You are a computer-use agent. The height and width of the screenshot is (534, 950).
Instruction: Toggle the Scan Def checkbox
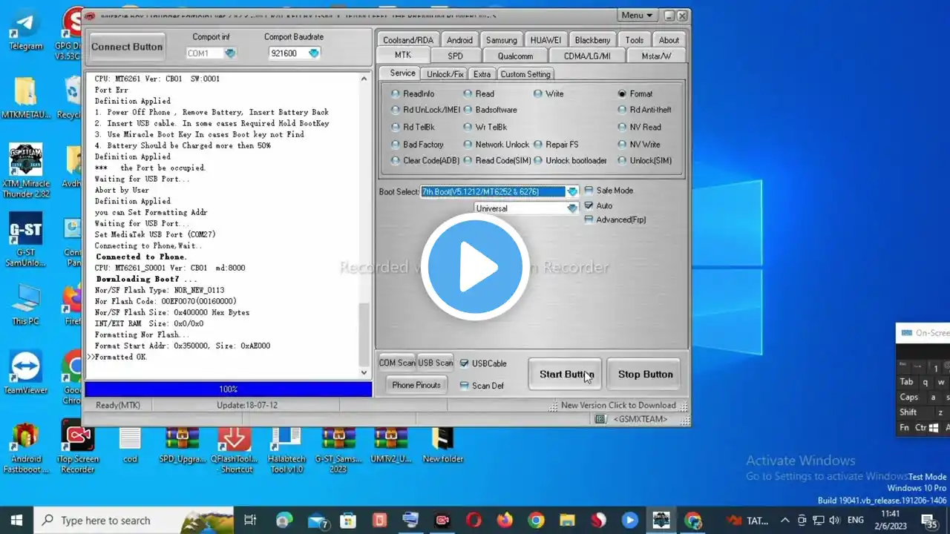click(x=465, y=386)
